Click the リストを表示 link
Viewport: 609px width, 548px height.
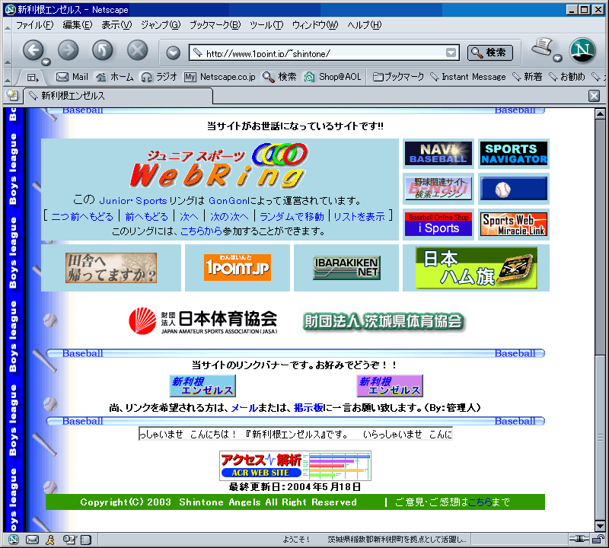(x=359, y=216)
